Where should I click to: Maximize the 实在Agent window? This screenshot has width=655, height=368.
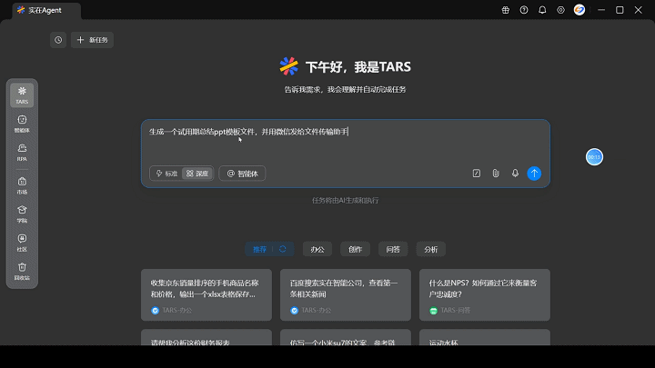click(620, 10)
